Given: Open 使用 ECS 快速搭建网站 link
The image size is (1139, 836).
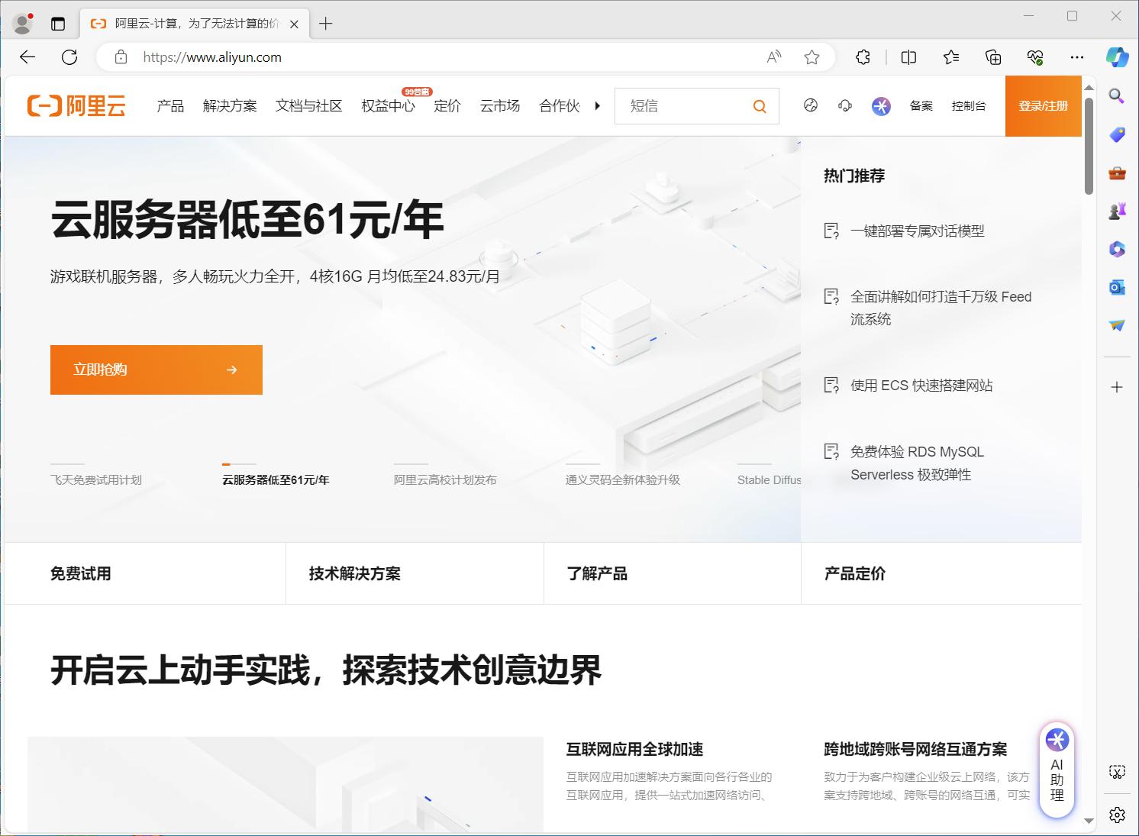Looking at the screenshot, I should [x=922, y=386].
